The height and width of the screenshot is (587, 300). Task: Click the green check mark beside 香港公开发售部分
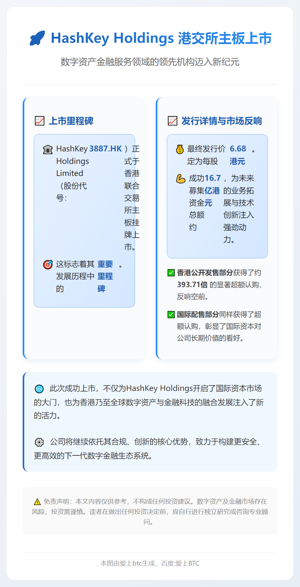171,273
